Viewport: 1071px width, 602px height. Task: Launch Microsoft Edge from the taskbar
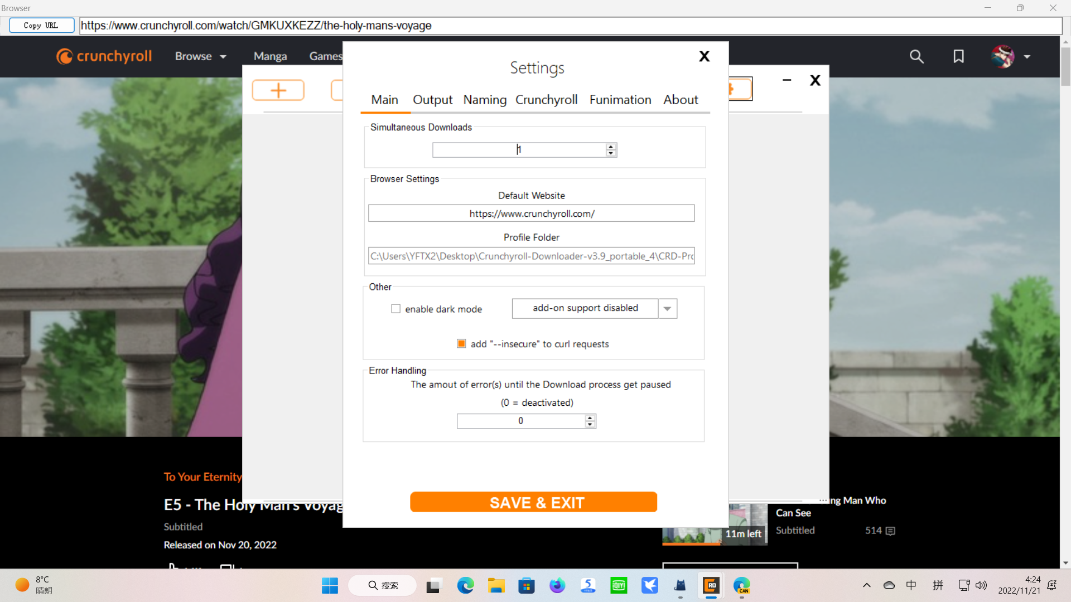pos(466,585)
